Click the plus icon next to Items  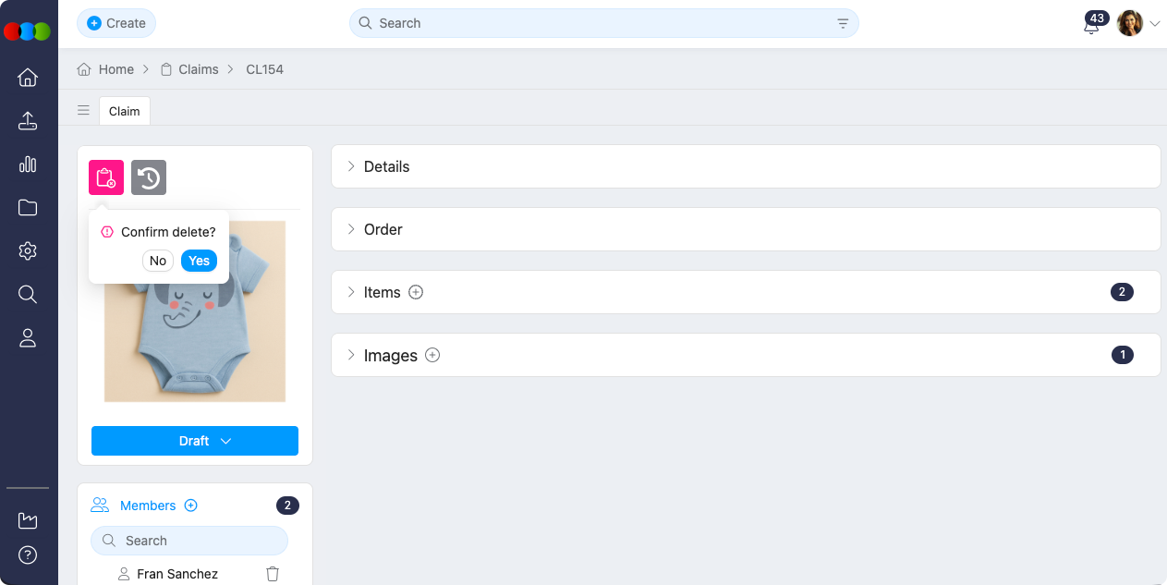416,292
